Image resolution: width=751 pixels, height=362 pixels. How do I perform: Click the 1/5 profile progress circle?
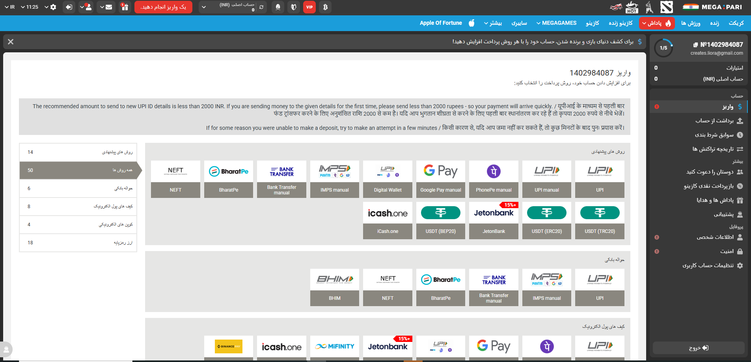[663, 48]
